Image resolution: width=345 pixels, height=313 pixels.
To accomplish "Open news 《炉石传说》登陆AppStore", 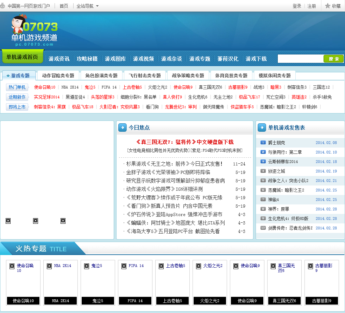I will coord(174,214).
